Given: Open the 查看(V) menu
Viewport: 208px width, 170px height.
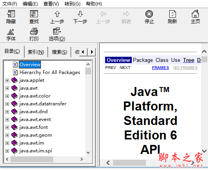Looking at the screenshot, I should [51, 4].
